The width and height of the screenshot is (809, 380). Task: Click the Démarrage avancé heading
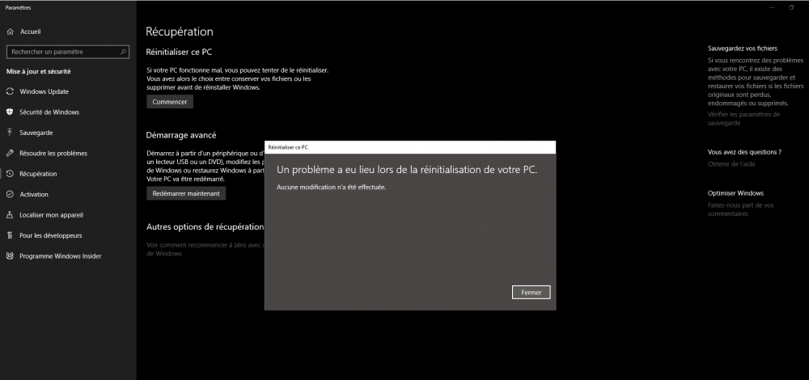181,135
